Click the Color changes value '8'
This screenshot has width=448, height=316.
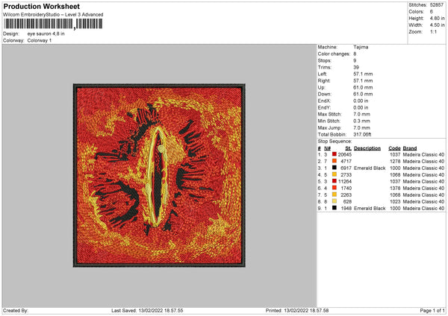point(355,54)
